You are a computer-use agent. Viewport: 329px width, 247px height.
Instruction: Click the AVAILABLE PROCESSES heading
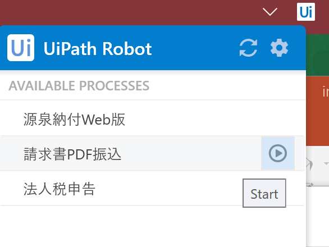coord(79,86)
